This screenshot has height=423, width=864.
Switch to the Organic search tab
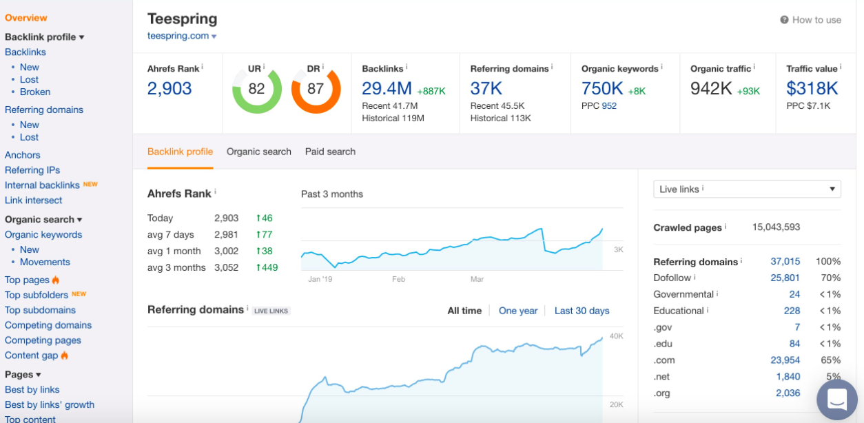(259, 152)
